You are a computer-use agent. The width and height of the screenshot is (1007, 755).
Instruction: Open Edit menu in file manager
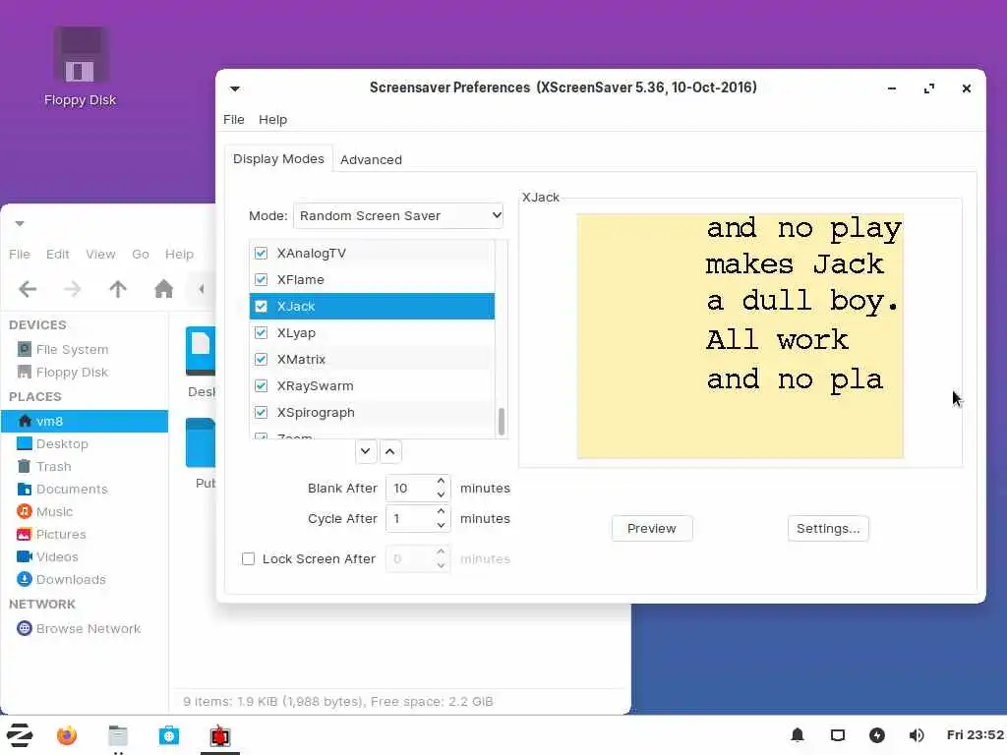[x=58, y=255]
